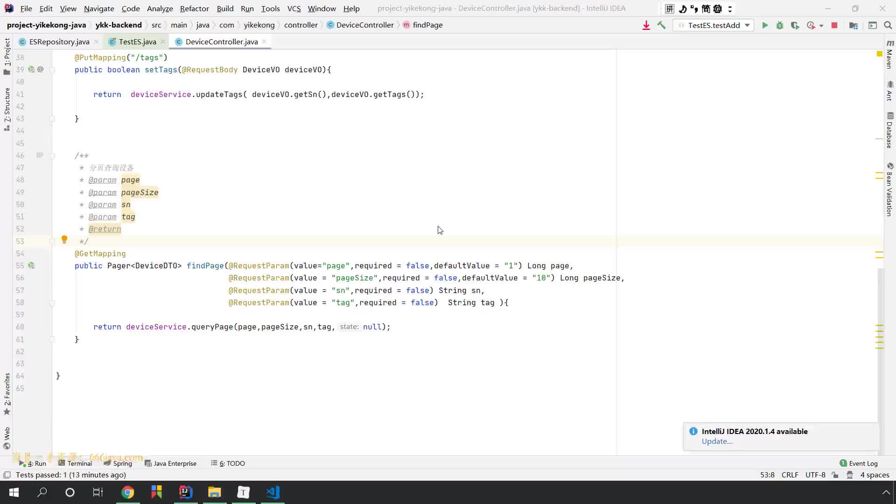Viewport: 896px width, 504px height.
Task: Open Web tool window sidebar
Action: click(7, 438)
